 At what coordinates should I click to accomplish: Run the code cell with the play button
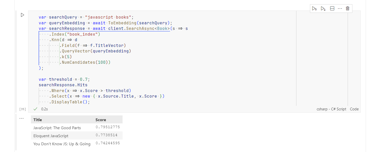click(22, 15)
